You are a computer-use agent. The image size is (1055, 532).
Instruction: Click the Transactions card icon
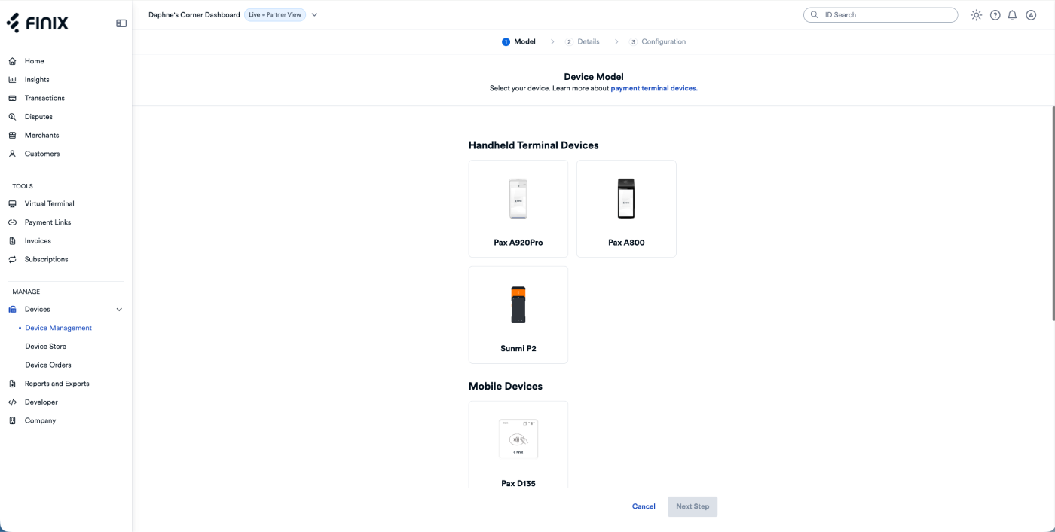(12, 98)
